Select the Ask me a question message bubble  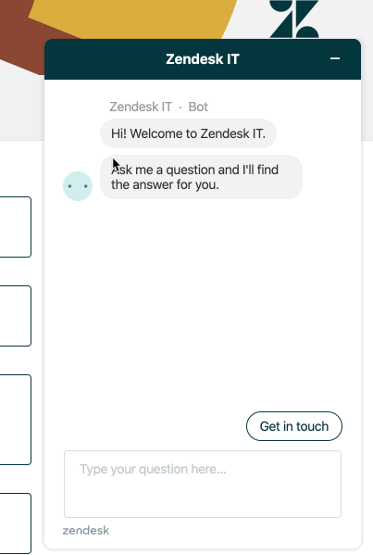[201, 177]
